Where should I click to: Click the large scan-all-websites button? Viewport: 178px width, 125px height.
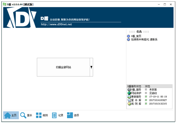pos(63,67)
